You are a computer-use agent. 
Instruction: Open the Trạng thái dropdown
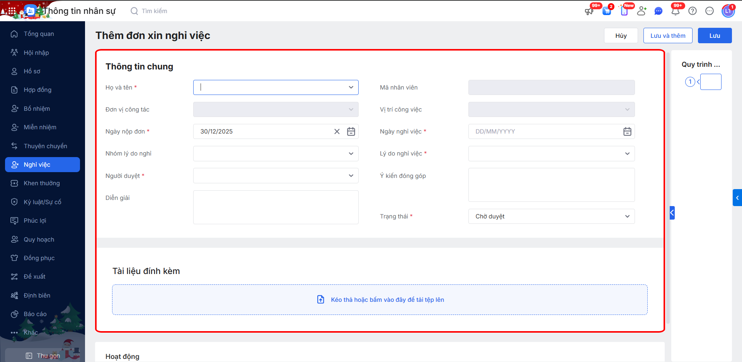(627, 217)
